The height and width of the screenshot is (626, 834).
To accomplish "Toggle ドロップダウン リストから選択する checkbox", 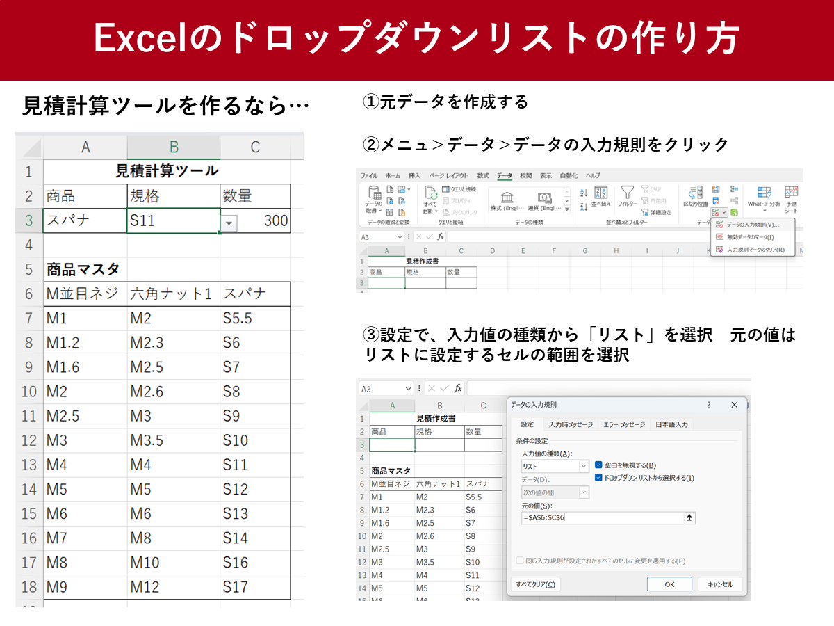I will click(x=599, y=478).
